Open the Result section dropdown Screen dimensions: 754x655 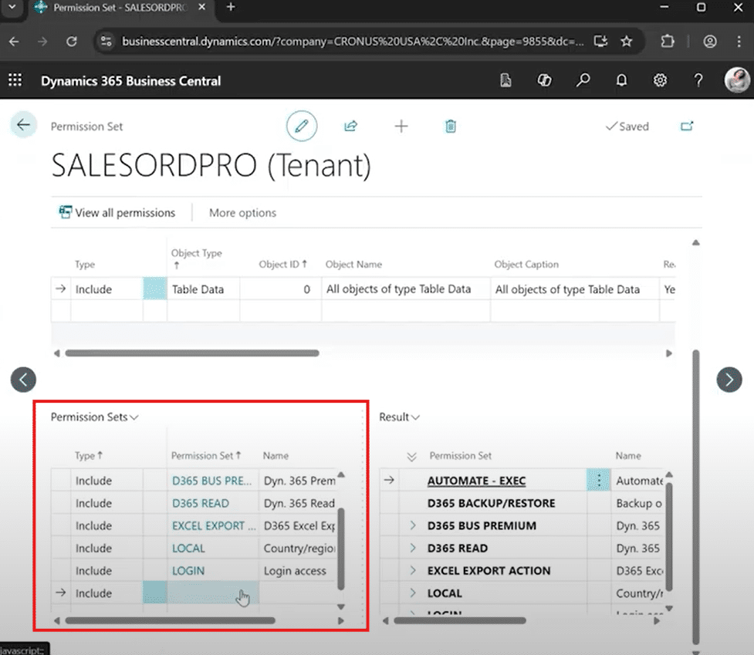(x=399, y=417)
